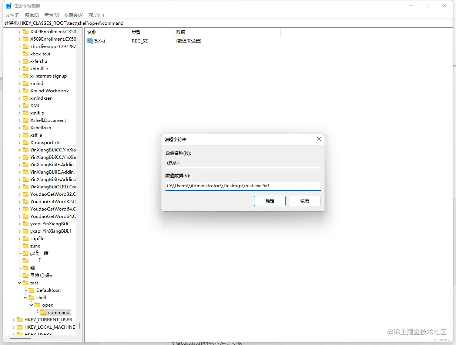Select the xbox-tcui folder icon

26,54
